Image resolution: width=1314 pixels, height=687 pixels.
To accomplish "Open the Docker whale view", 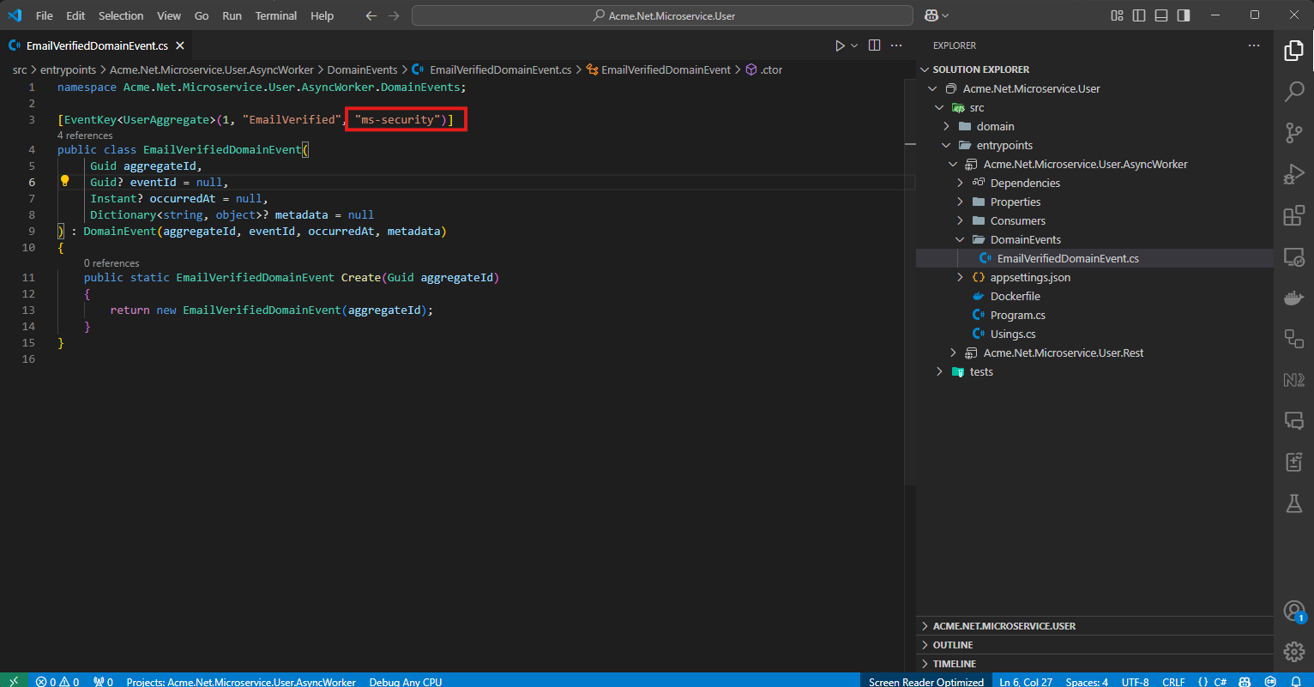I will (x=1293, y=298).
